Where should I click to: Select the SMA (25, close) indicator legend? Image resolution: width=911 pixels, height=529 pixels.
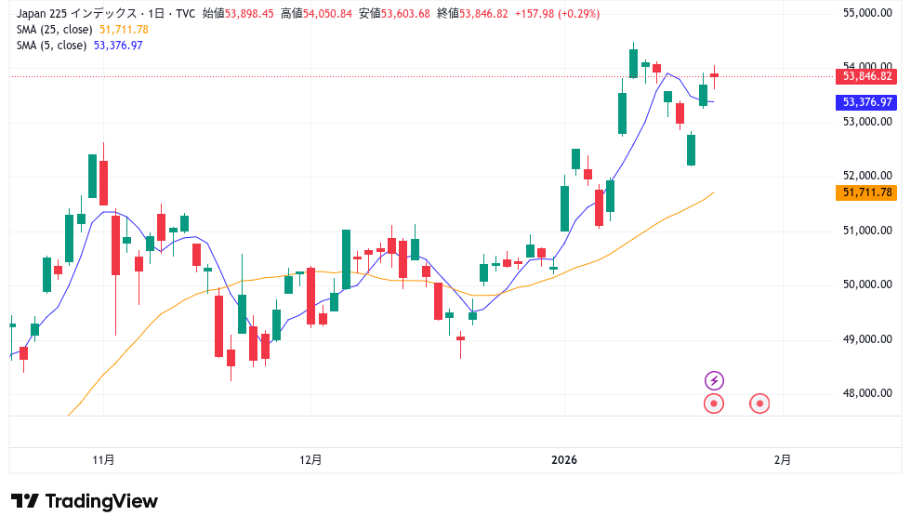54,30
